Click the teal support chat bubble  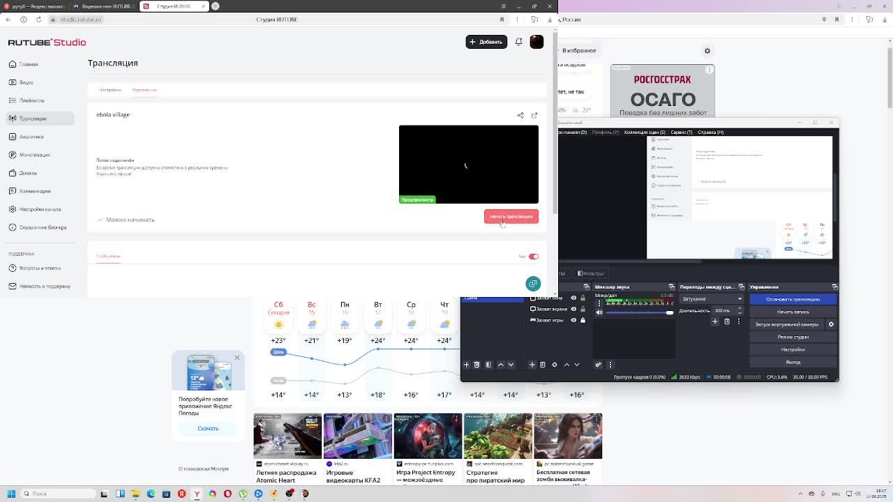[x=533, y=283]
